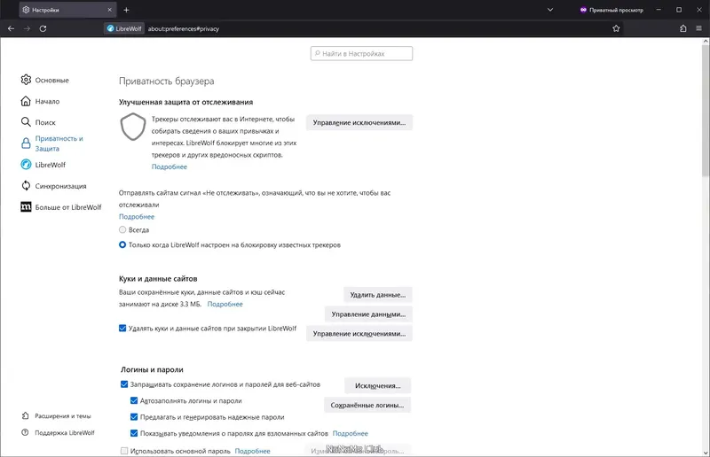The height and width of the screenshot is (457, 710).
Task: Open Сохранённые логины button
Action: click(x=367, y=405)
